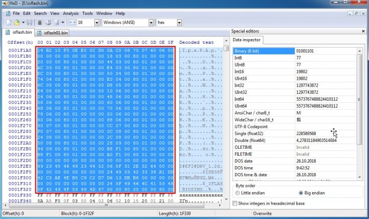Screen dimensions: 369x219
Task: Click the Single (float32) value 228589568
Action: coord(306,134)
